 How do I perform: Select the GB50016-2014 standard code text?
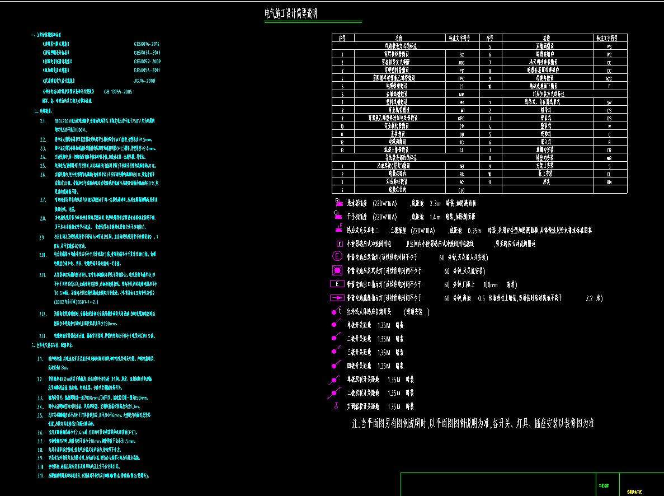tap(147, 43)
